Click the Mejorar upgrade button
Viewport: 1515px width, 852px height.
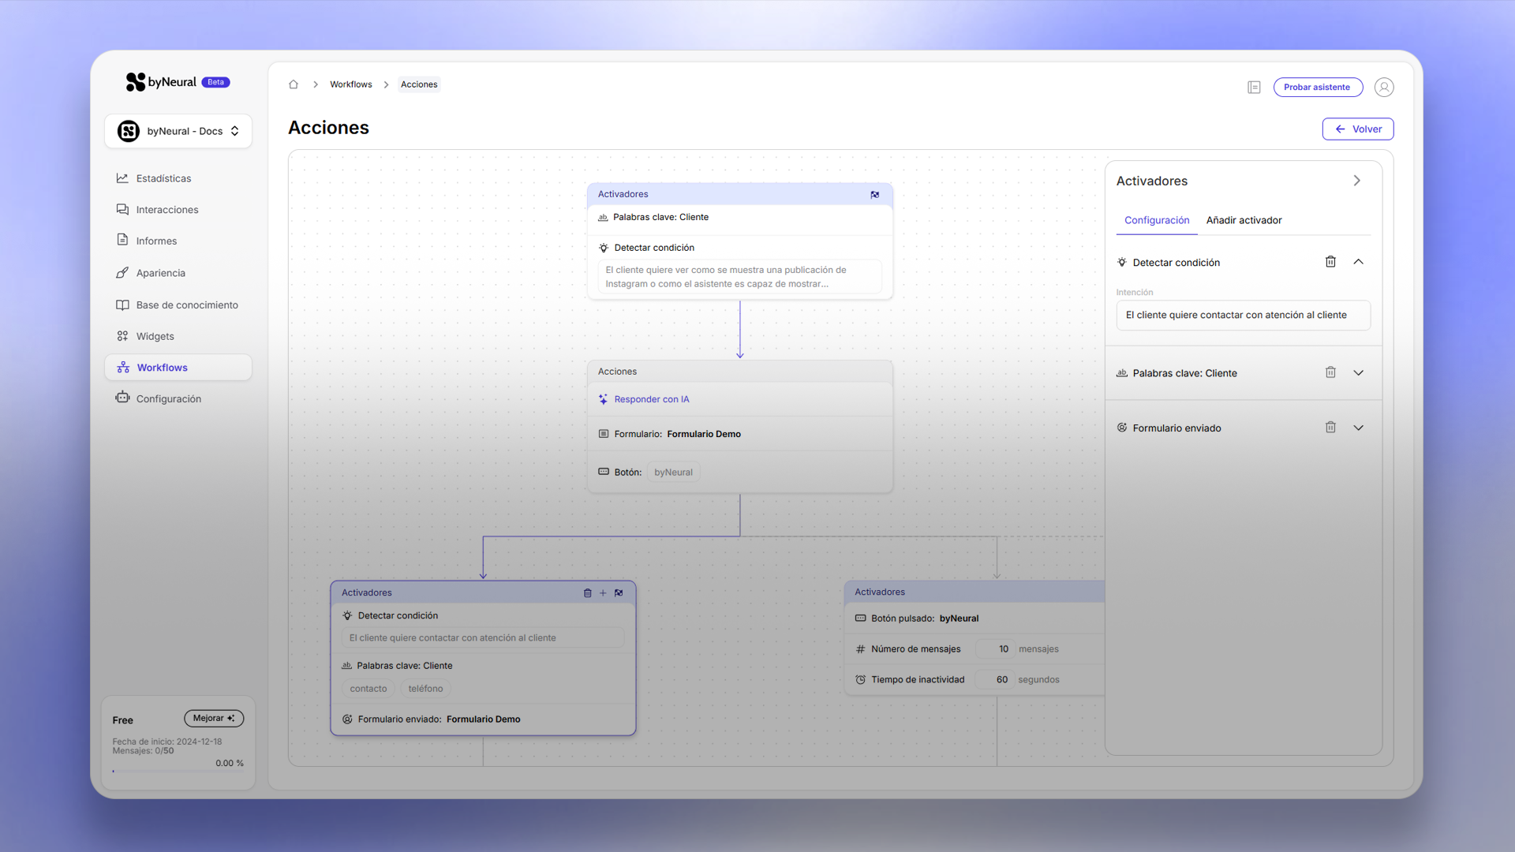pyautogui.click(x=214, y=719)
